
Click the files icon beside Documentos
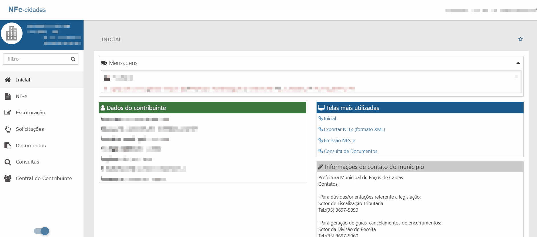[x=8, y=146]
